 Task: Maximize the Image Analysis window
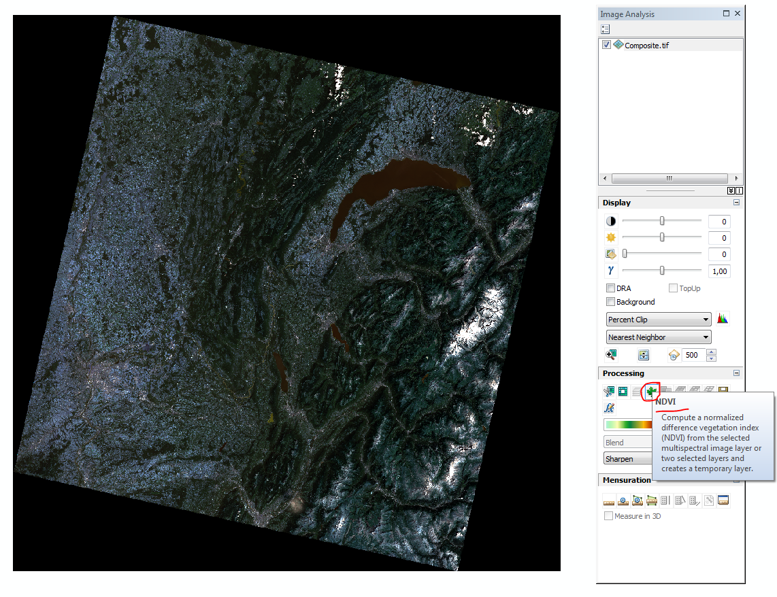[x=726, y=14]
